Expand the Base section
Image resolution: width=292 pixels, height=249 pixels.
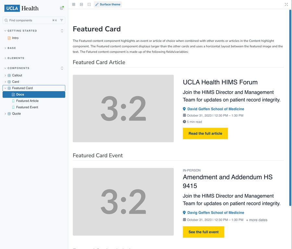[x=12, y=48]
